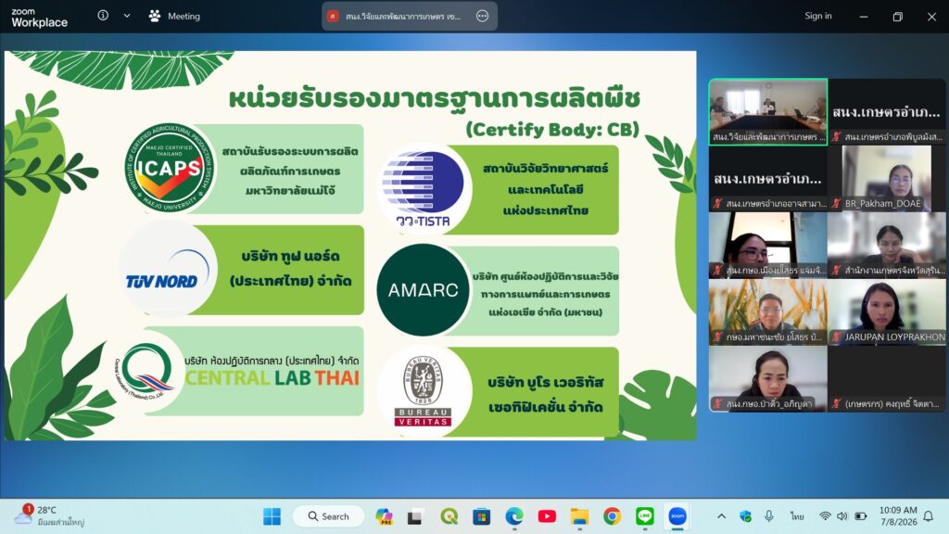
Task: Open File Explorer from the taskbar
Action: (579, 516)
